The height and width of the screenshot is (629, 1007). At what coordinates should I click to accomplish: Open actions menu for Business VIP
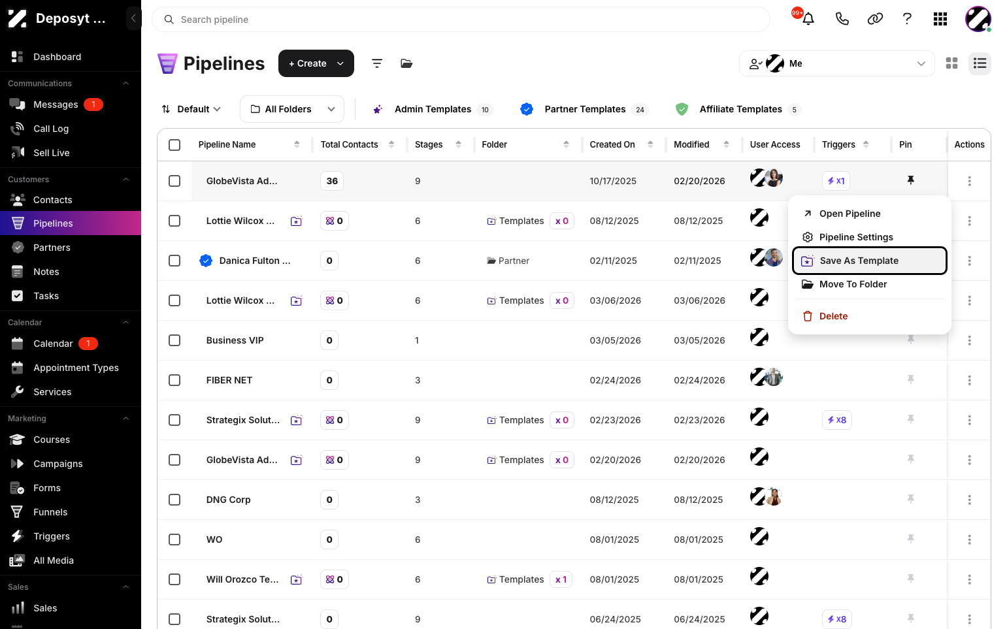[969, 340]
